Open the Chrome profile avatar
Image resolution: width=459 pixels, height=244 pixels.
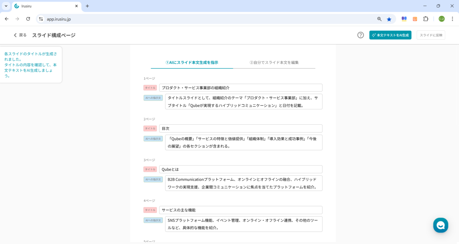tap(442, 19)
